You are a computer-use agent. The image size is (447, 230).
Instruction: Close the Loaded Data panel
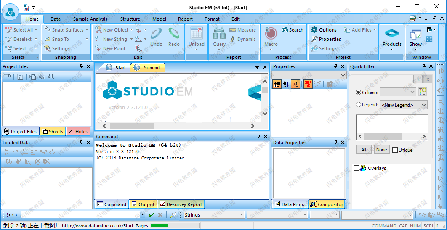pos(88,142)
